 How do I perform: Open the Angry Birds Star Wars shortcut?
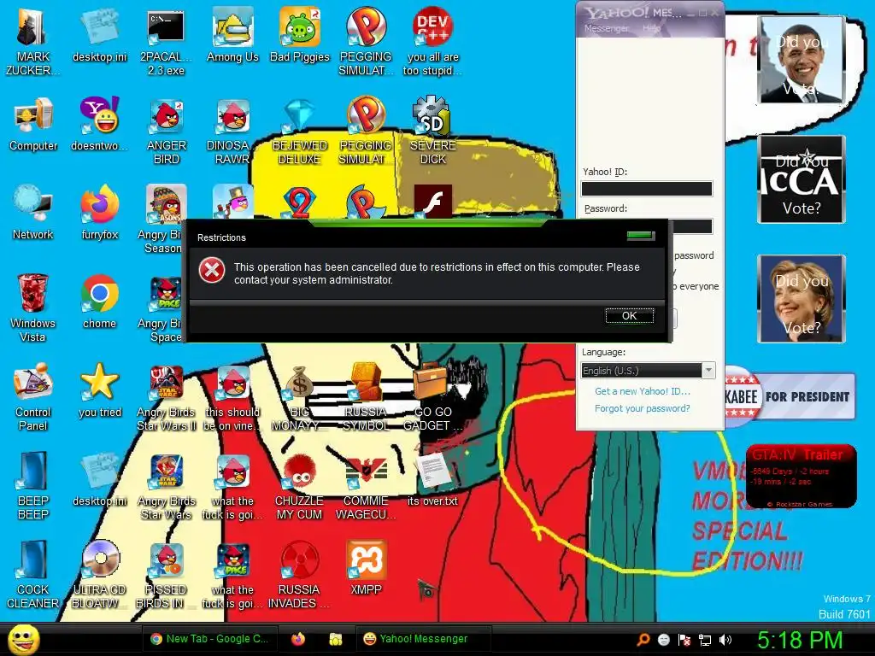pos(167,485)
